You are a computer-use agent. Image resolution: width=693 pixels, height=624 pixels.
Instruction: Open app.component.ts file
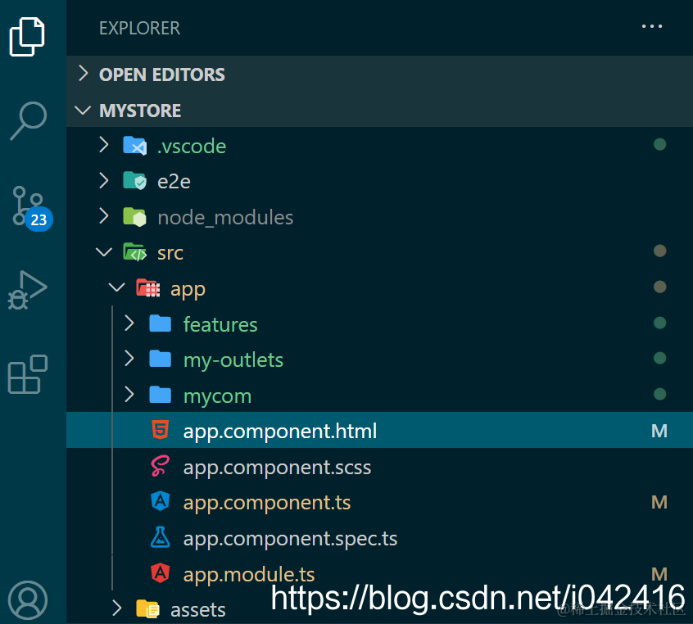tap(267, 503)
